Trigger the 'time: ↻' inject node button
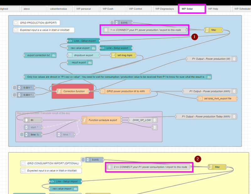 [22, 134]
